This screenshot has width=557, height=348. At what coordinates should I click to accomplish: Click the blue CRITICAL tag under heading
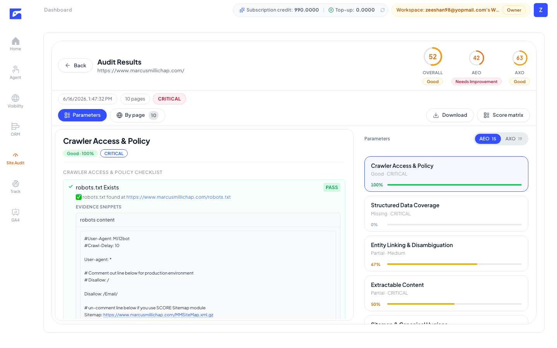[114, 154]
